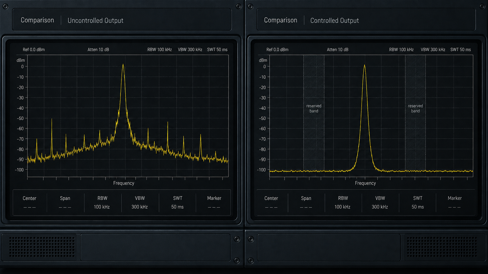Select Marker field in Uncontrolled Output panel
The height and width of the screenshot is (274, 488).
(214, 202)
